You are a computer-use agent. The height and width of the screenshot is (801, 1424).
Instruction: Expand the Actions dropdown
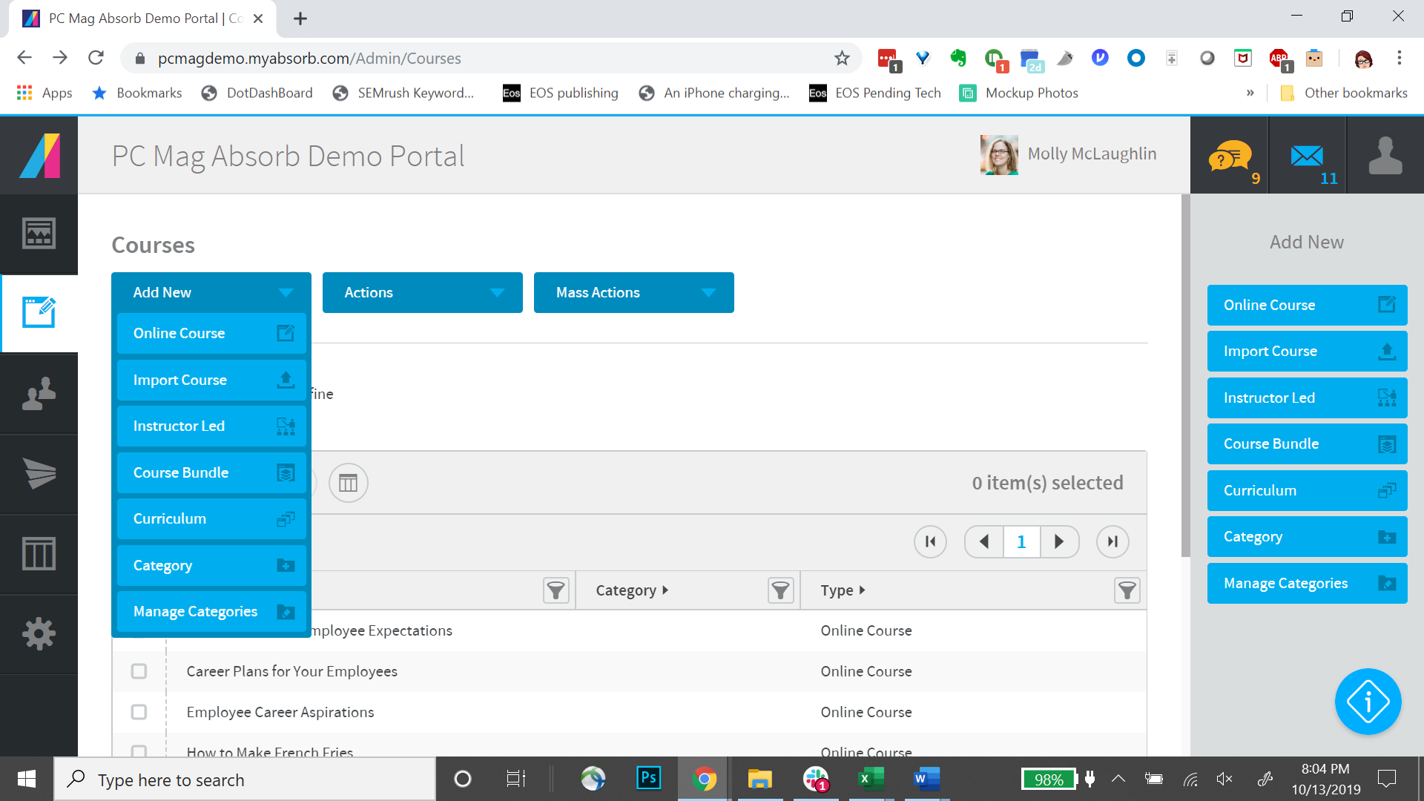pyautogui.click(x=422, y=292)
